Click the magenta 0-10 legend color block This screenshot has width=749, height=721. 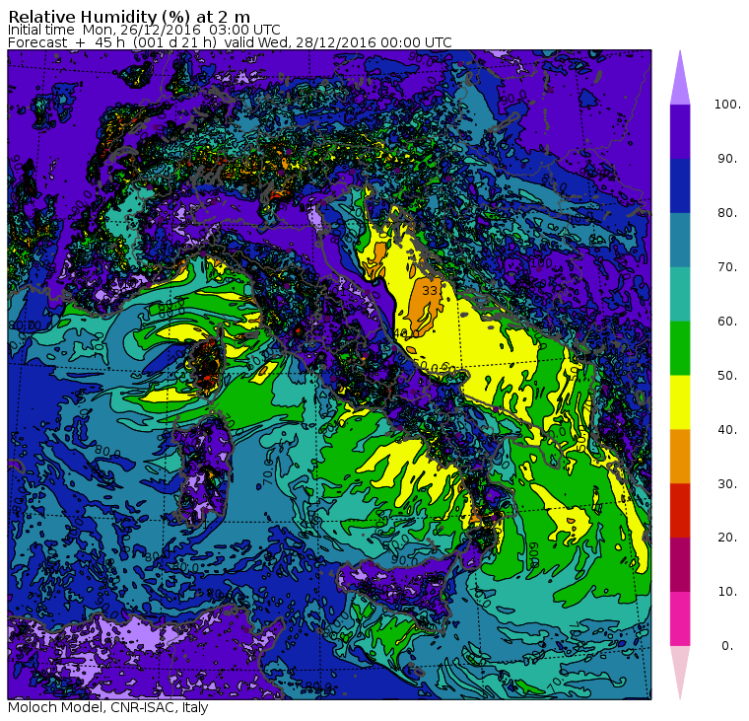tap(680, 618)
